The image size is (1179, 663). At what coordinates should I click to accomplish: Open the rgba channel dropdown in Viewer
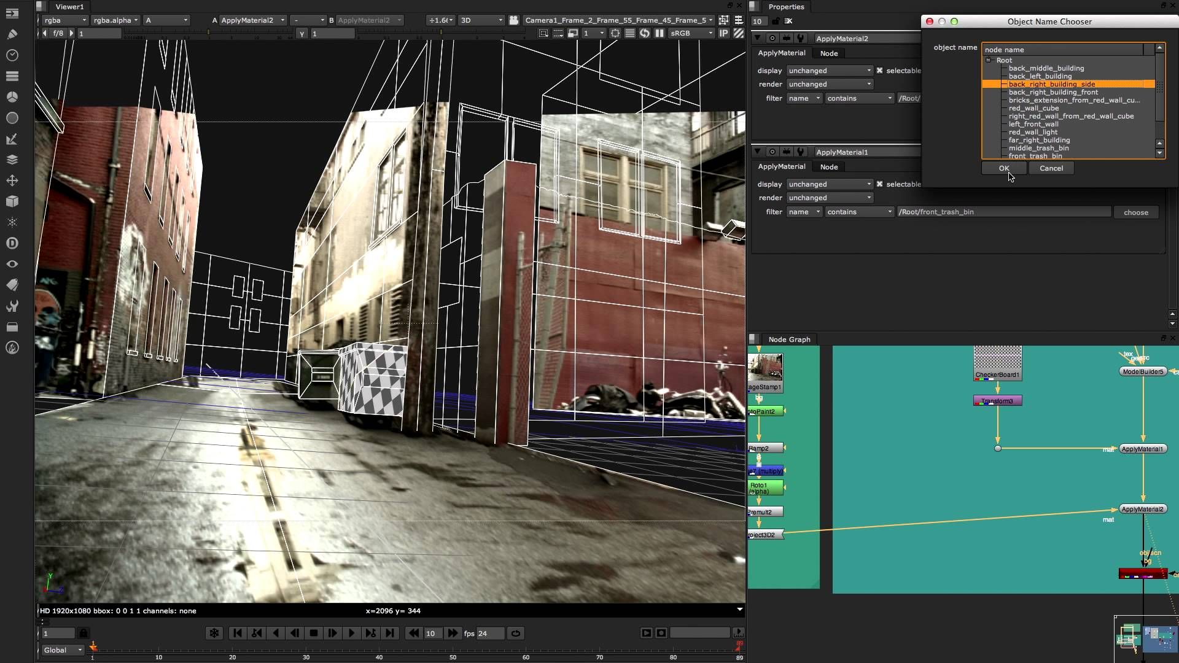[65, 20]
